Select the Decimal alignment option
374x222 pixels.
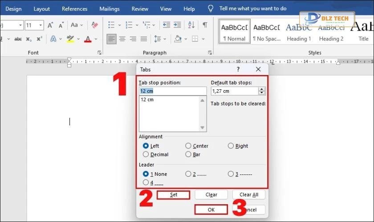[146, 155]
